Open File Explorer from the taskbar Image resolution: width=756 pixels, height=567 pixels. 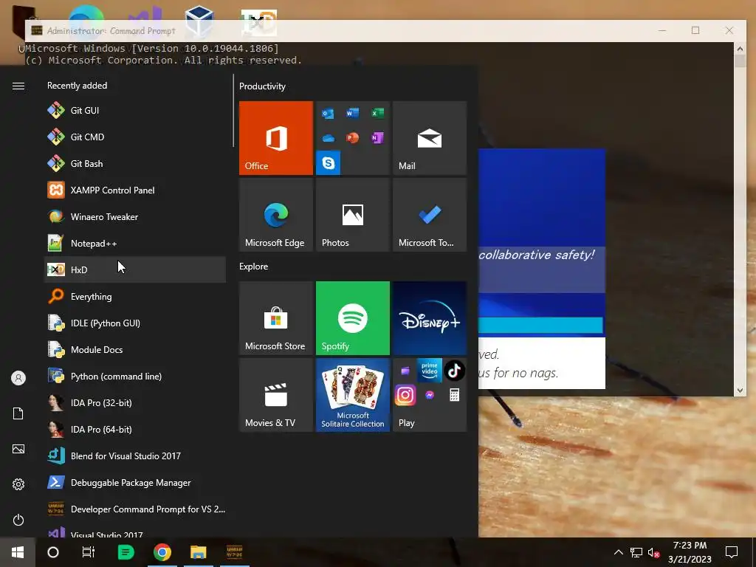tap(198, 552)
